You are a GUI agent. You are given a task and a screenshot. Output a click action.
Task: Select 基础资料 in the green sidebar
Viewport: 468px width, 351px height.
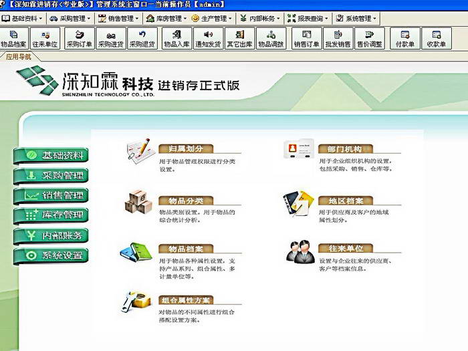coord(51,155)
